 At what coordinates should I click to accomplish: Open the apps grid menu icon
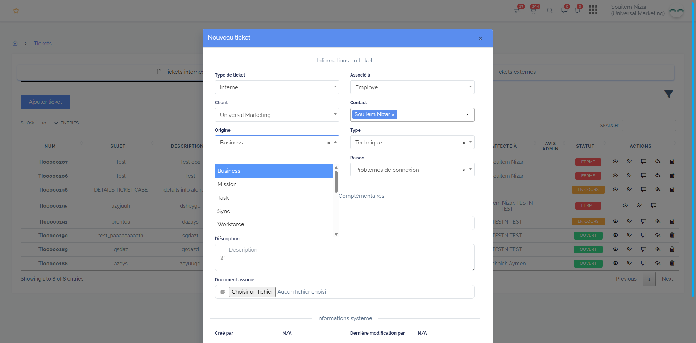click(593, 10)
